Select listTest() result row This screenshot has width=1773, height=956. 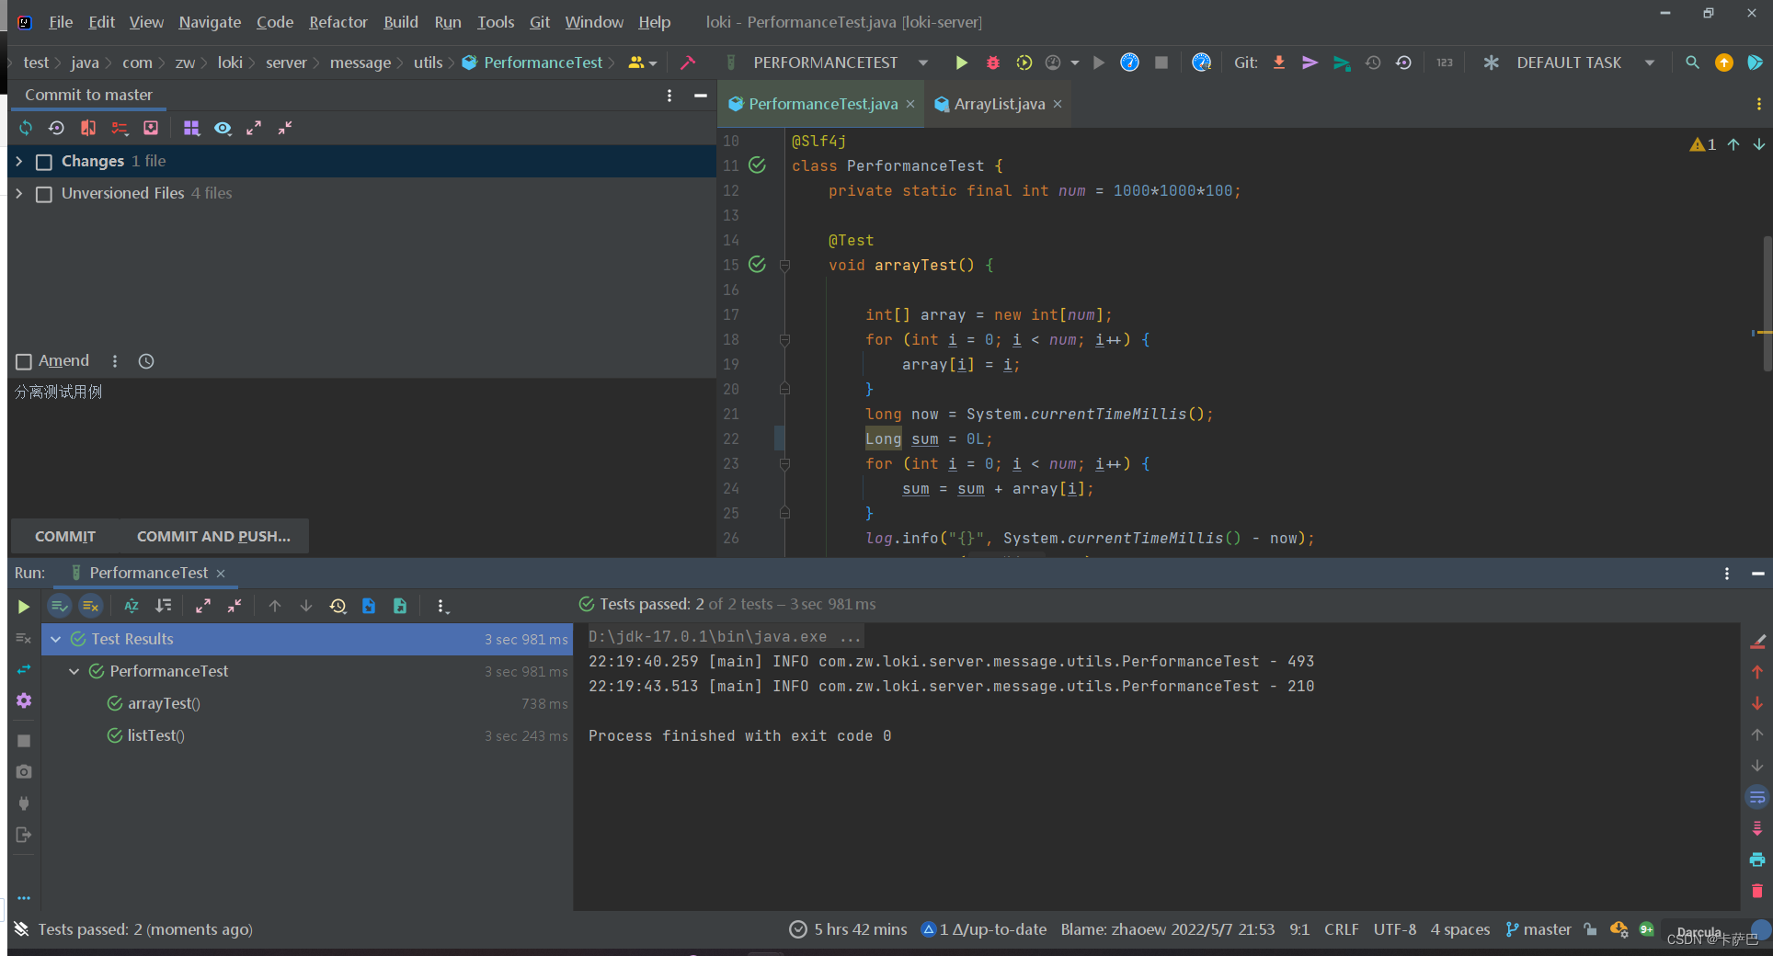pyautogui.click(x=307, y=735)
